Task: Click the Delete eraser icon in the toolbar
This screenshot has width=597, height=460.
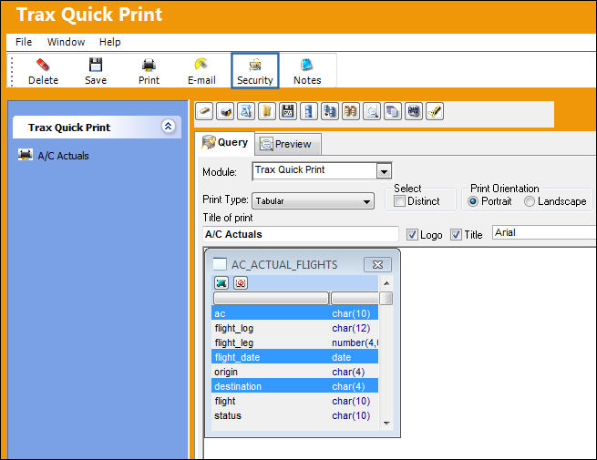Action: (x=43, y=65)
